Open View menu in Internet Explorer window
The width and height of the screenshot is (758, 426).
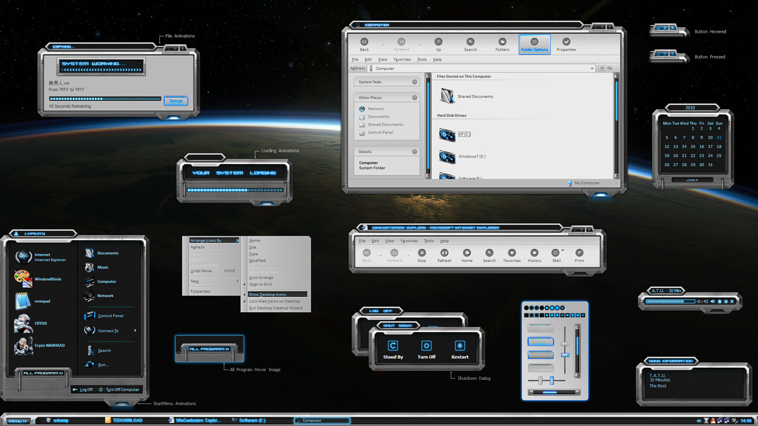(390, 241)
